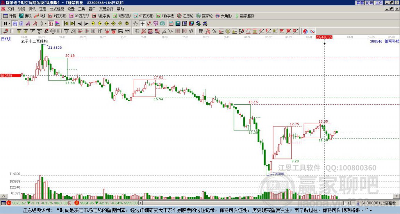Click the candlestick chart type icon

[41, 23]
